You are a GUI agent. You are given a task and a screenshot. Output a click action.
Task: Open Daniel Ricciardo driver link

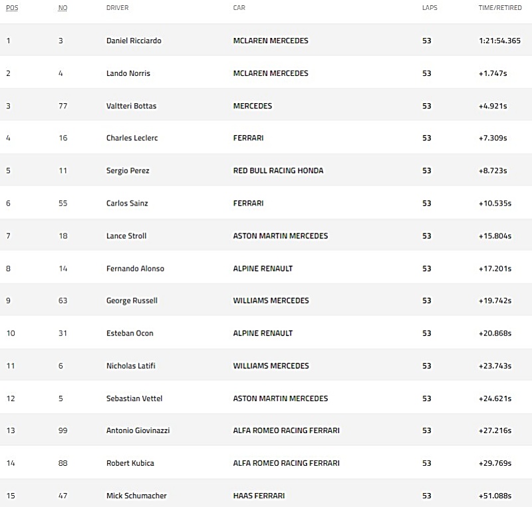(x=134, y=41)
